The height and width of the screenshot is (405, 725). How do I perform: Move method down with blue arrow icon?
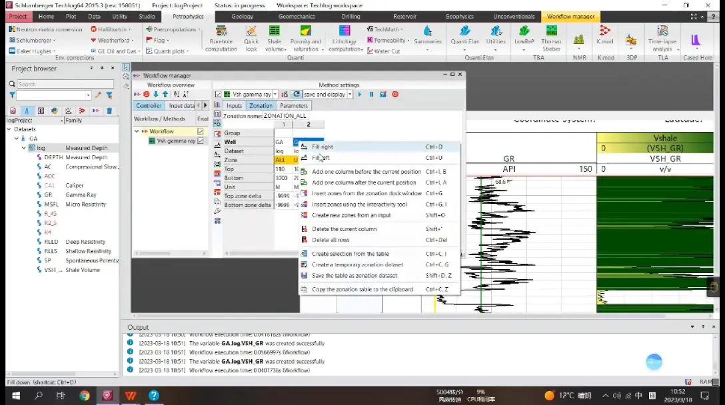tap(156, 95)
